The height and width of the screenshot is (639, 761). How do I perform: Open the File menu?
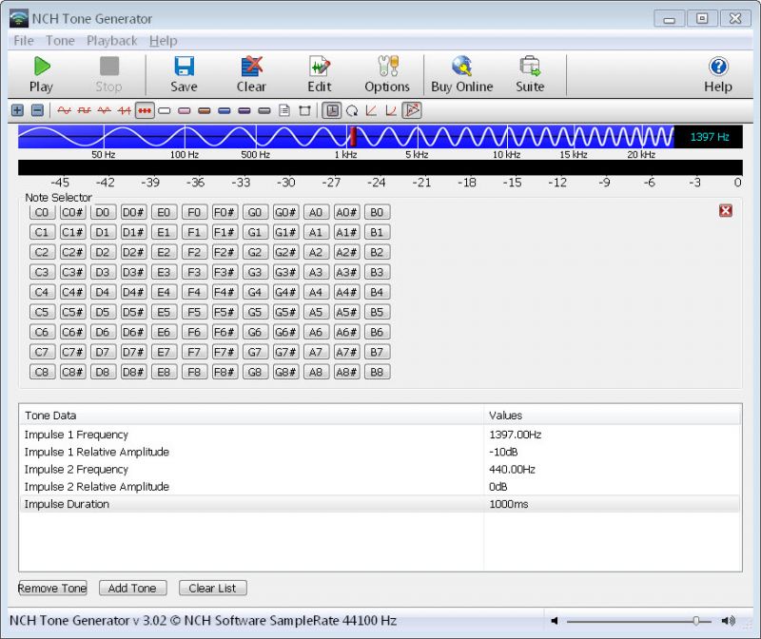coord(24,41)
